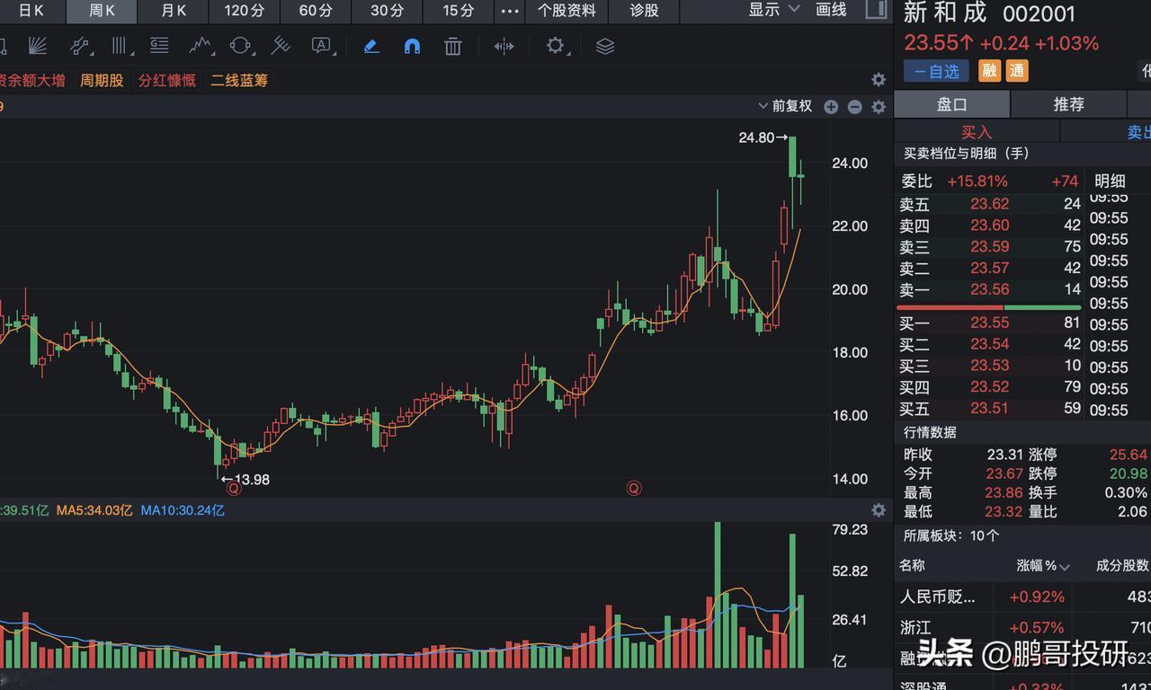This screenshot has width=1151, height=690.
Task: Select the Fibonacci retracement levels tool
Action: (160, 46)
